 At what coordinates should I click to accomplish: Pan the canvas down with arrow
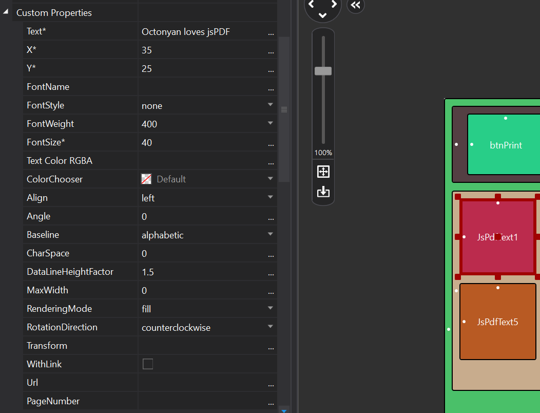tap(322, 15)
